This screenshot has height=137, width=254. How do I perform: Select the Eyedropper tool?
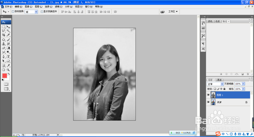point(8,66)
